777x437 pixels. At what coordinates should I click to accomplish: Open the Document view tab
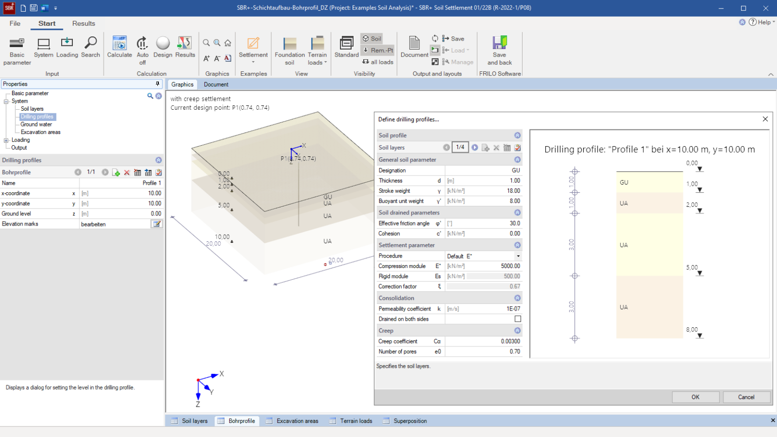pos(216,84)
